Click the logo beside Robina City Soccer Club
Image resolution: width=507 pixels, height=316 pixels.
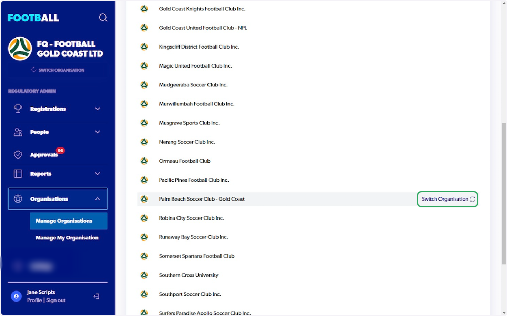[x=144, y=218]
